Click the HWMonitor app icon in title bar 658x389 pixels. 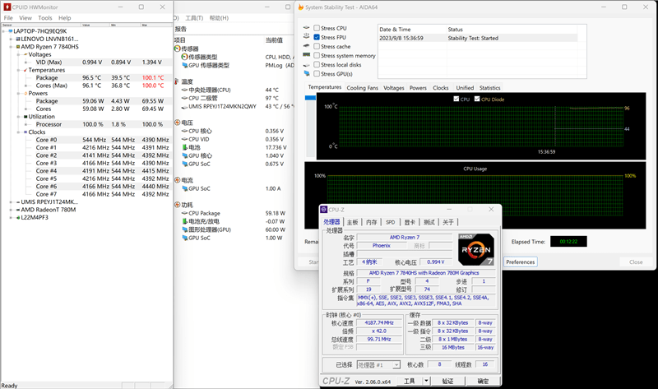[7, 7]
